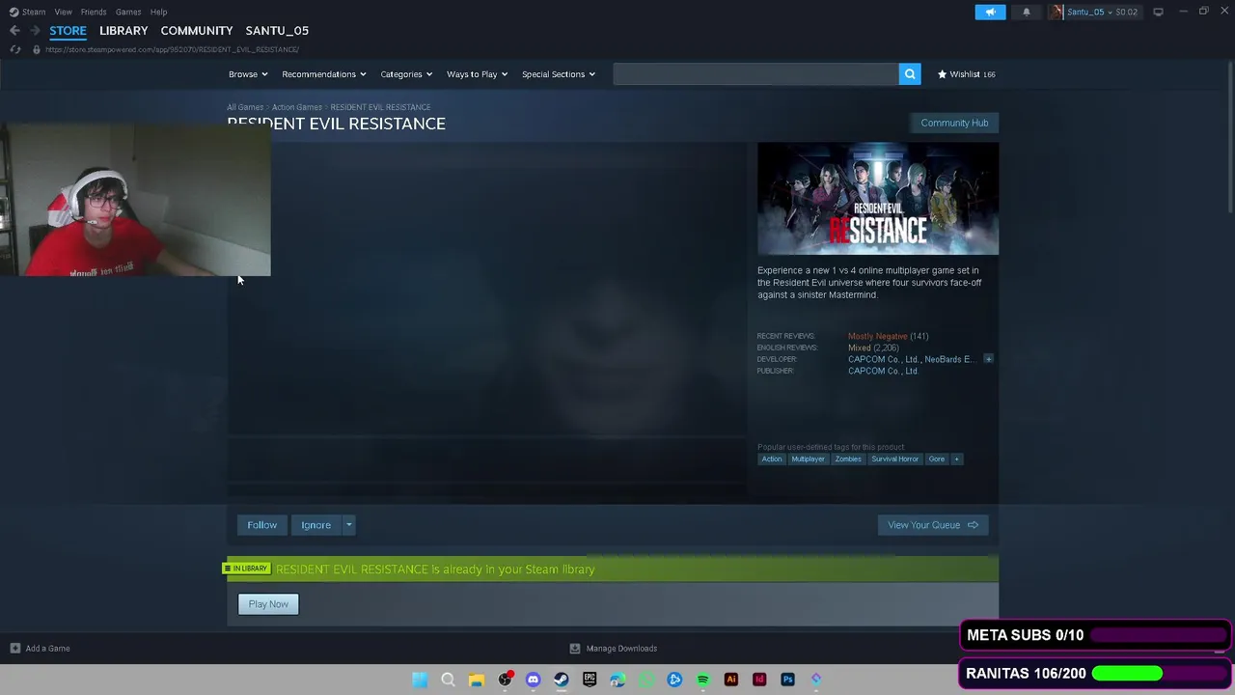The width and height of the screenshot is (1235, 695).
Task: Open Discord from taskbar
Action: 533,680
